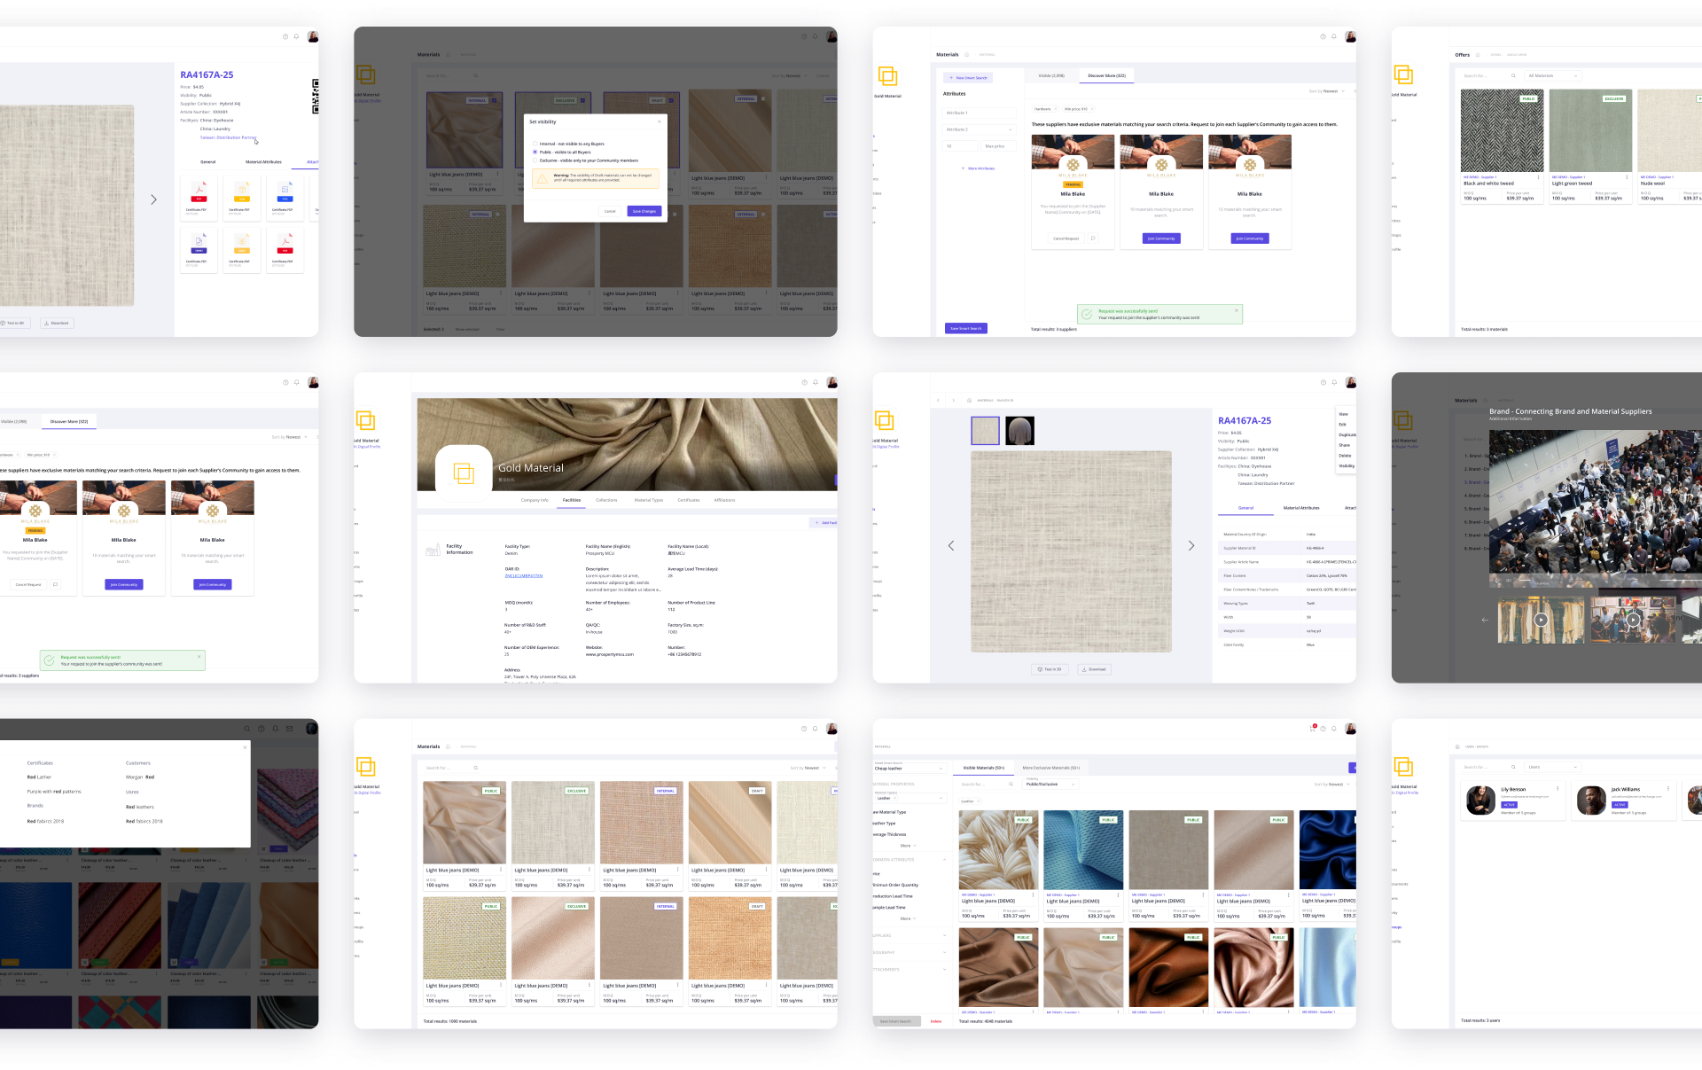The height and width of the screenshot is (1070, 1702).
Task: Click the left arrow in video thumbnail carousel
Action: [1485, 620]
